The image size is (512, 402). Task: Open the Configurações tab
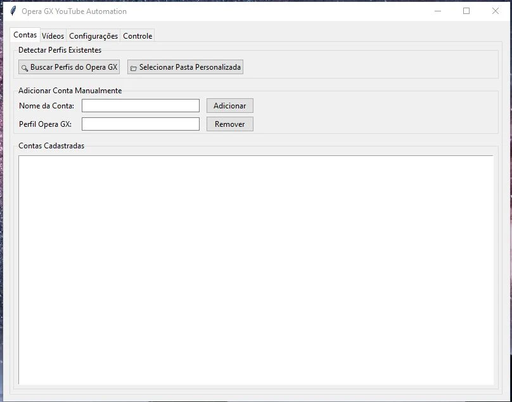(93, 36)
